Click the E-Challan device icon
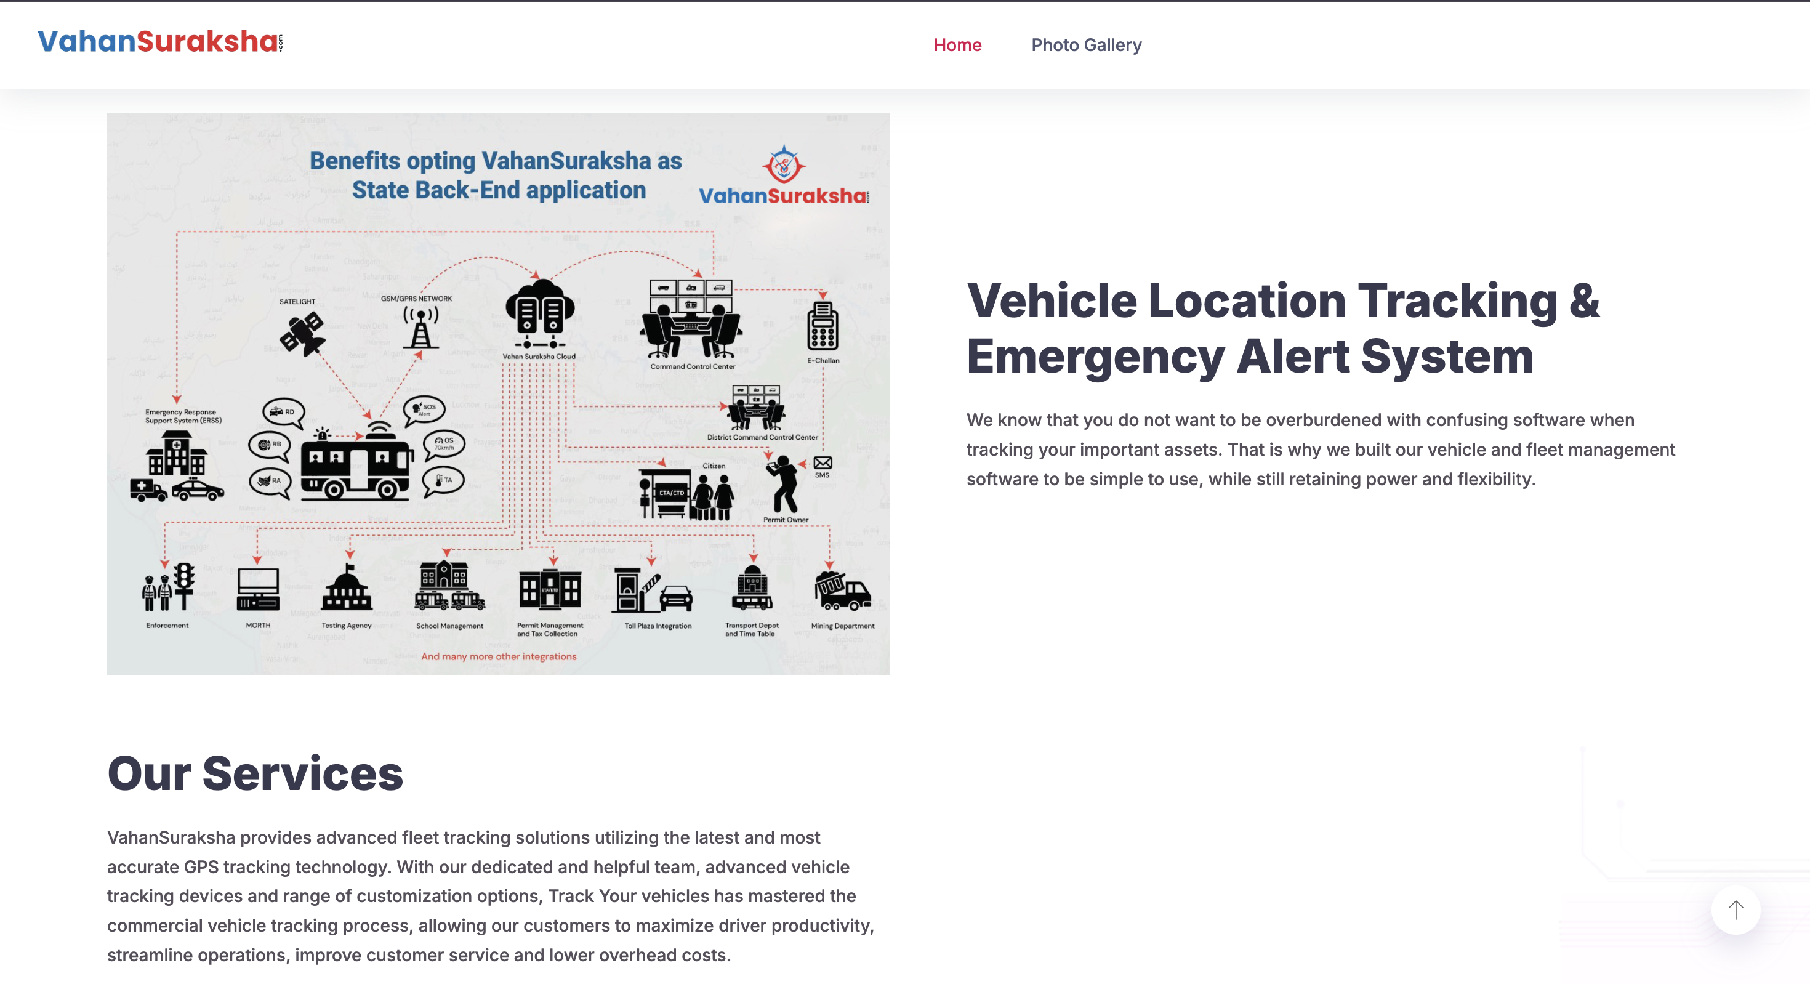 (823, 326)
